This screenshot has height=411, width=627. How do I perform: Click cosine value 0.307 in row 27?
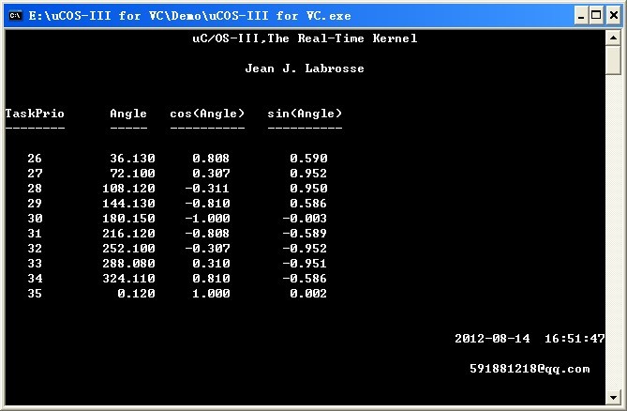click(x=211, y=174)
